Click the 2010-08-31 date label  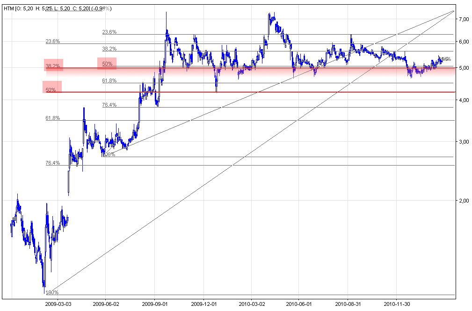click(x=348, y=303)
